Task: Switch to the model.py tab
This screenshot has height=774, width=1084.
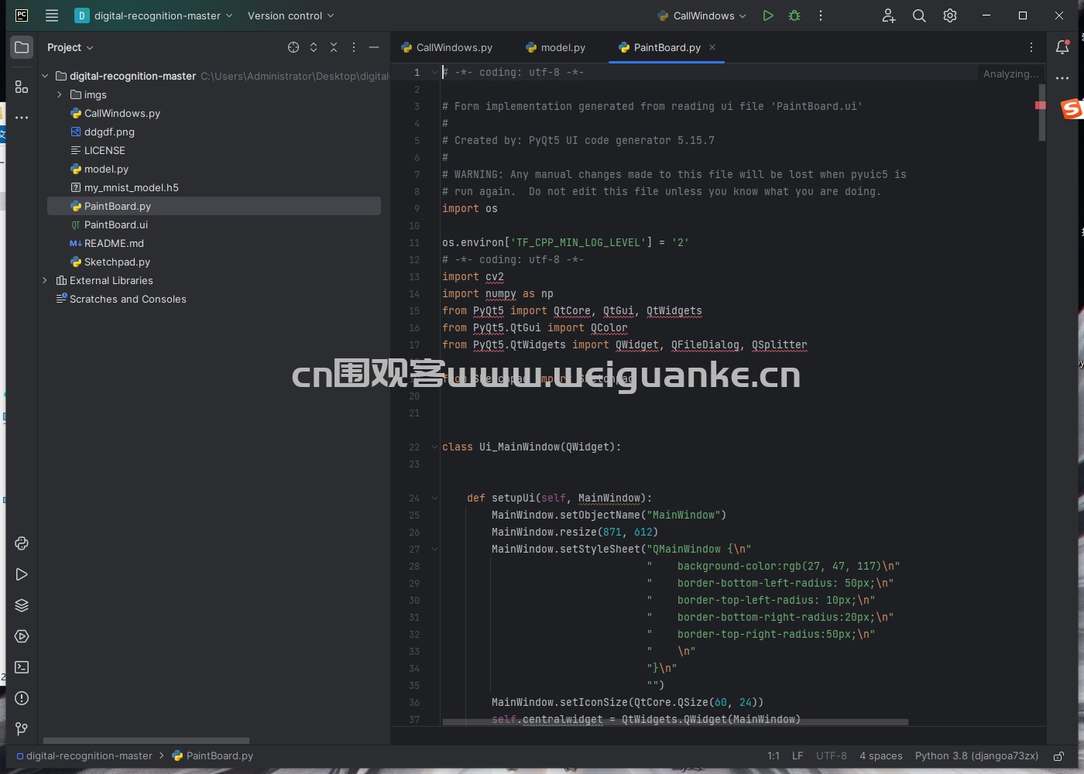Action: point(555,47)
